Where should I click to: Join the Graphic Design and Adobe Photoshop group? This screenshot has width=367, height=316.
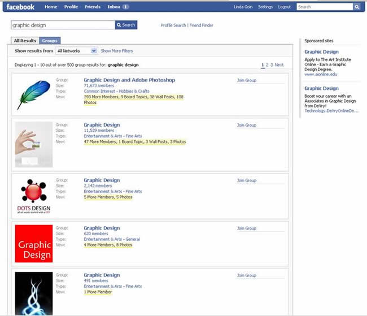tap(247, 80)
